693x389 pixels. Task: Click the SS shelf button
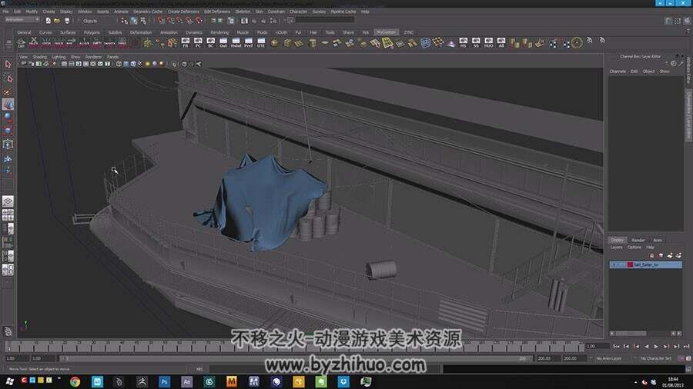[x=476, y=43]
